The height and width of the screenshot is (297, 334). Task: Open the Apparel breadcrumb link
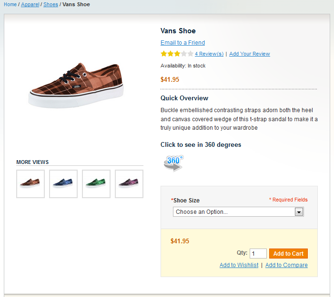(30, 4)
